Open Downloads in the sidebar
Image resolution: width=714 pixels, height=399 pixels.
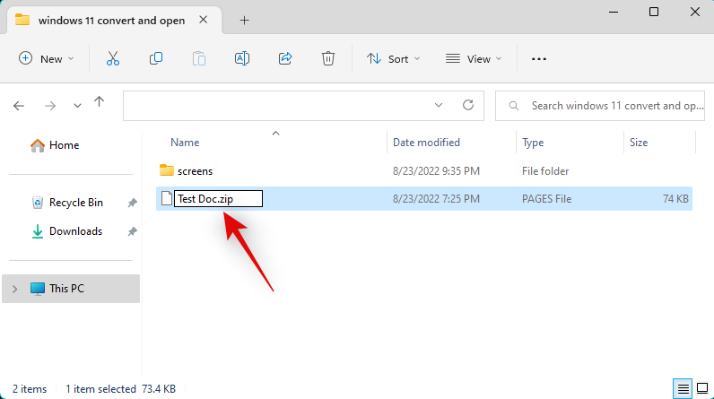[75, 231]
